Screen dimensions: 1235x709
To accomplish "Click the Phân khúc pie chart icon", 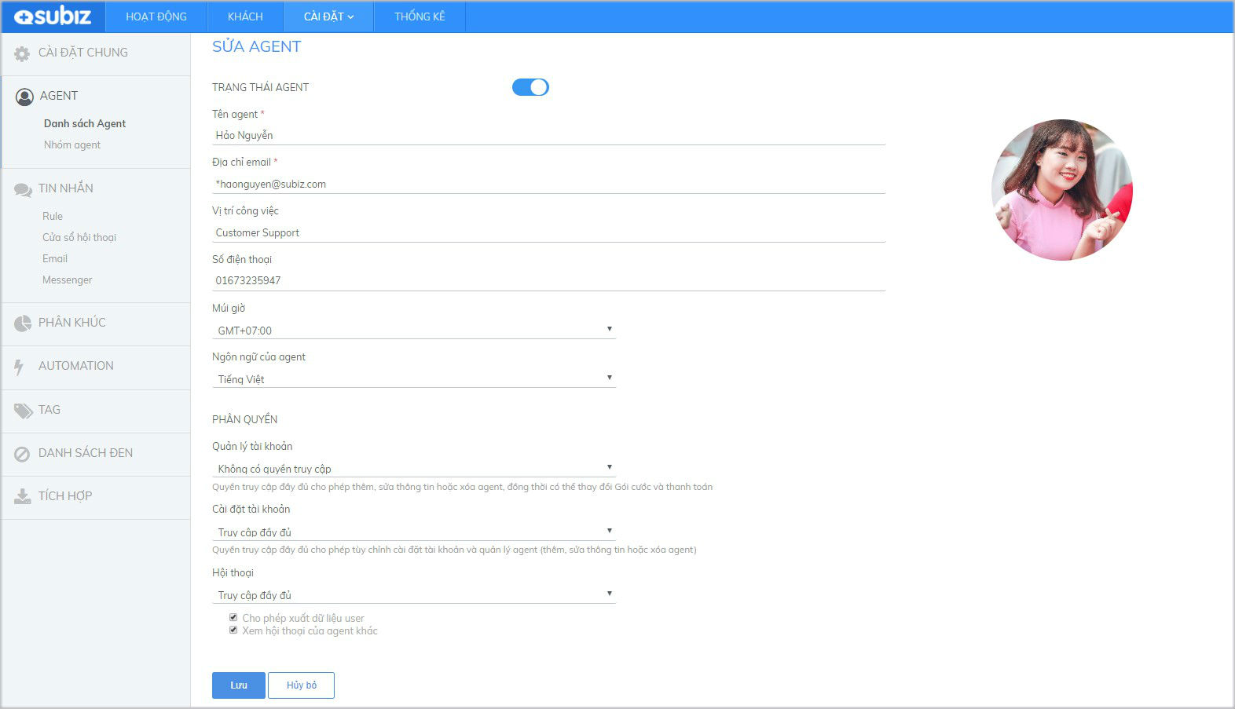I will [23, 323].
